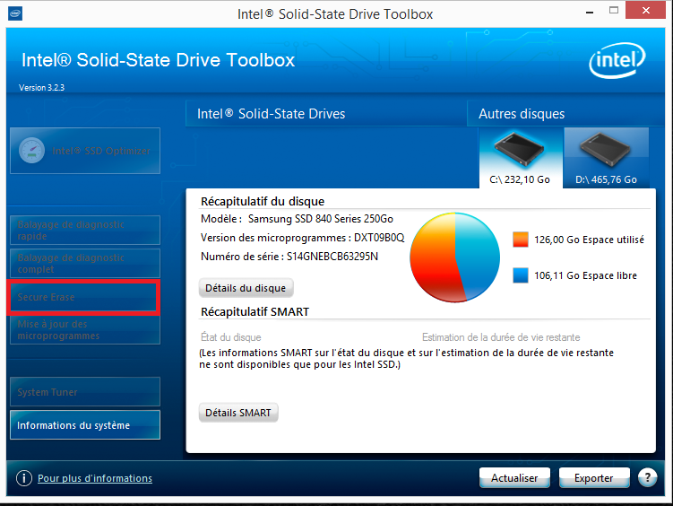
Task: Minimize the Toolbox window
Action: point(590,12)
